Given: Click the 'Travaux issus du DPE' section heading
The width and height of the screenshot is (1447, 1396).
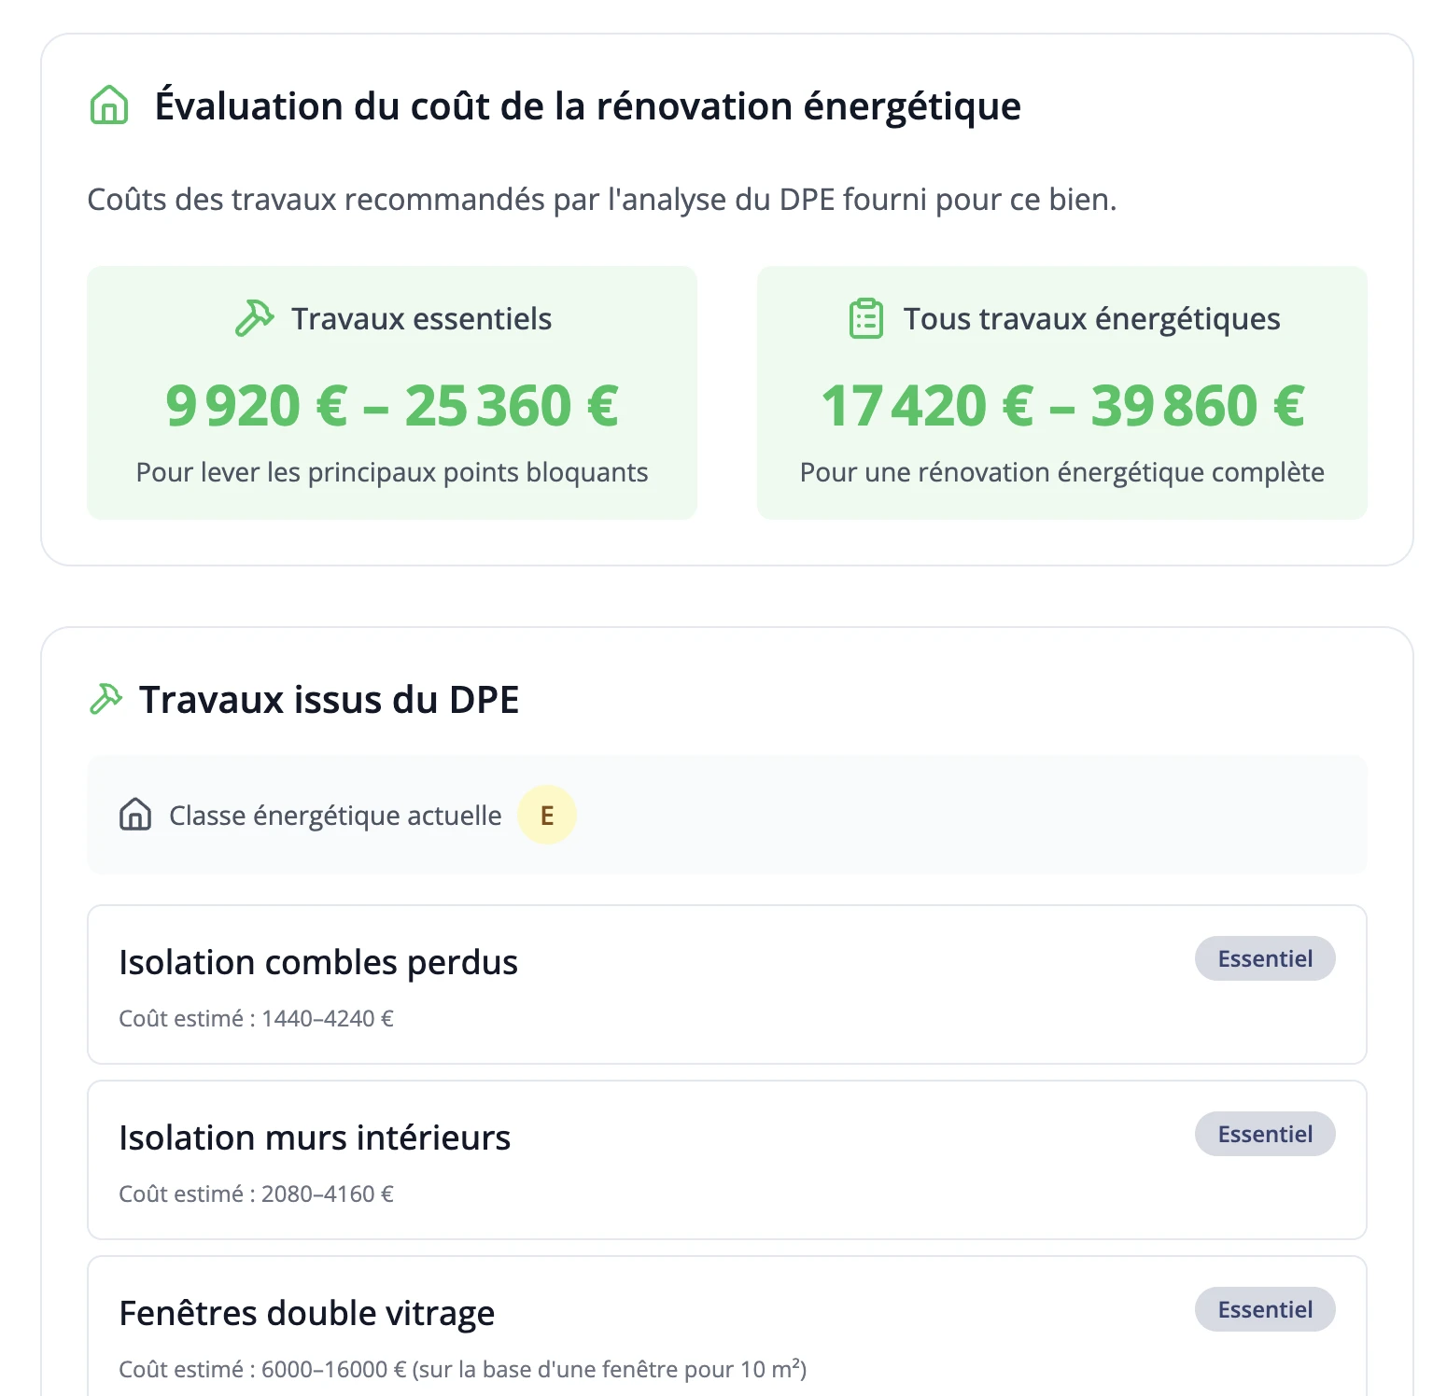Looking at the screenshot, I should 329,700.
